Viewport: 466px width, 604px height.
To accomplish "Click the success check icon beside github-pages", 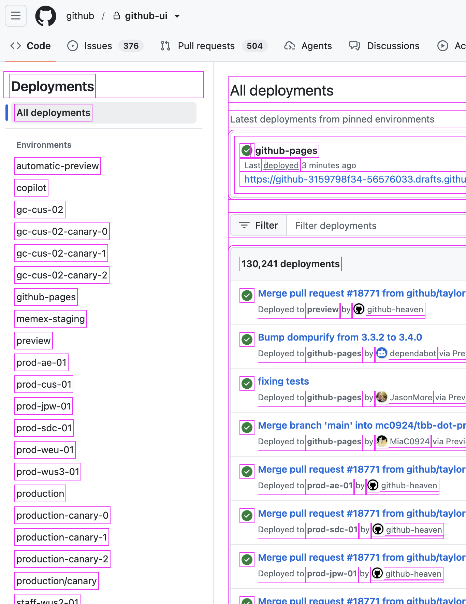I will click(x=246, y=150).
